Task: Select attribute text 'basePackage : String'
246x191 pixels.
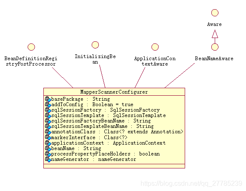Action: point(80,99)
